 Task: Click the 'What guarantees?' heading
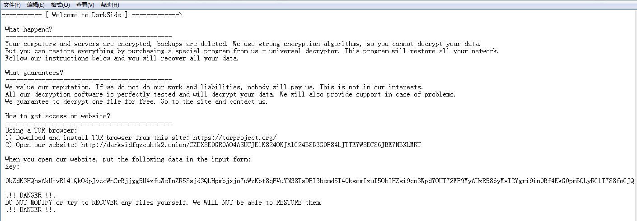click(34, 73)
